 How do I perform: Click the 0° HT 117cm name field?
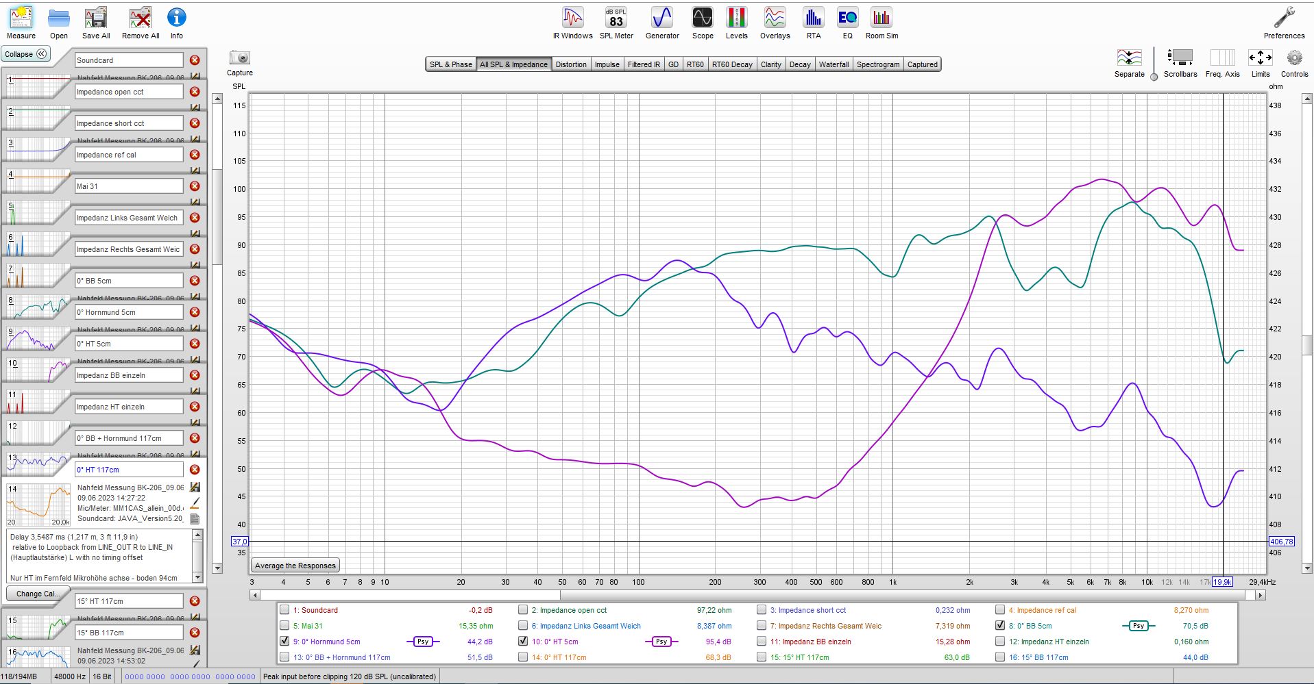click(129, 470)
